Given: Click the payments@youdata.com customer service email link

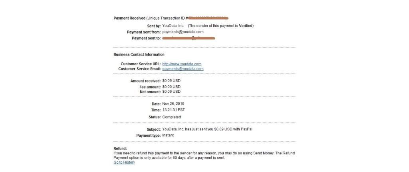Looking at the screenshot, I should [x=183, y=69].
